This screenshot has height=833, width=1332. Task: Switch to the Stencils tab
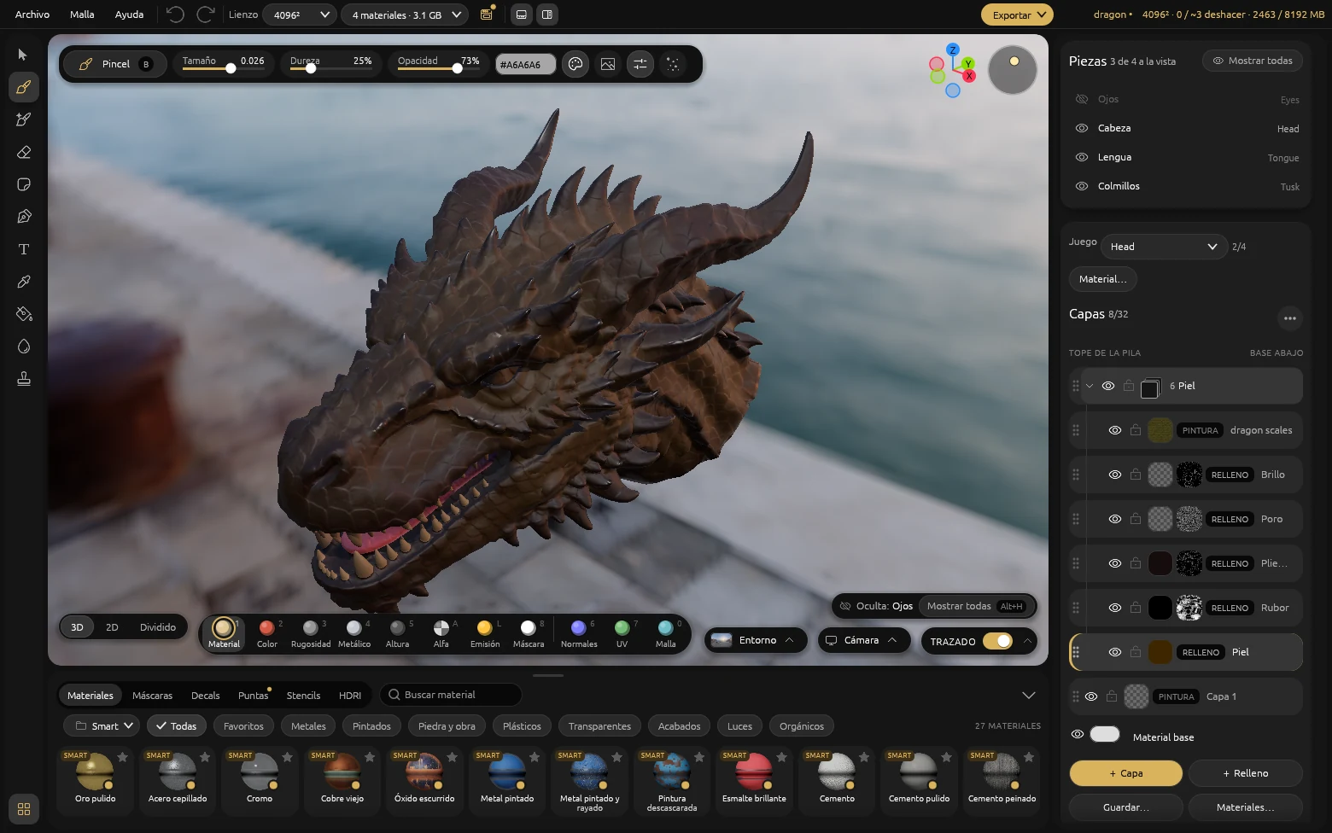tap(303, 696)
